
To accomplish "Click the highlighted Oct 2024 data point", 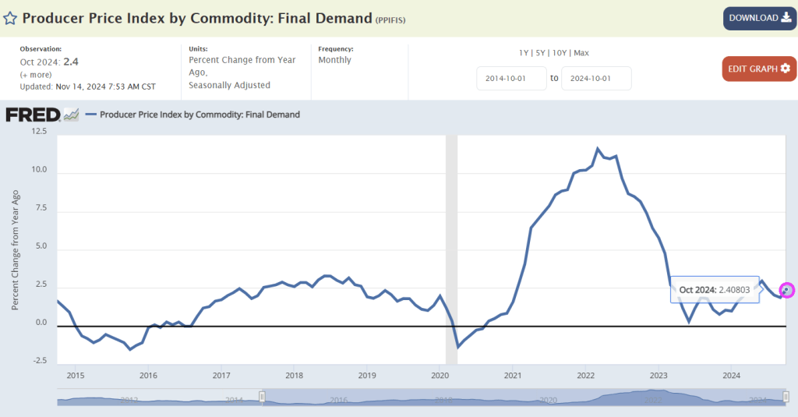I will coord(786,290).
